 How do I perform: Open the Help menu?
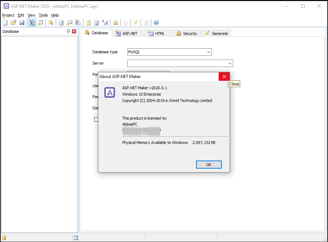[55, 15]
